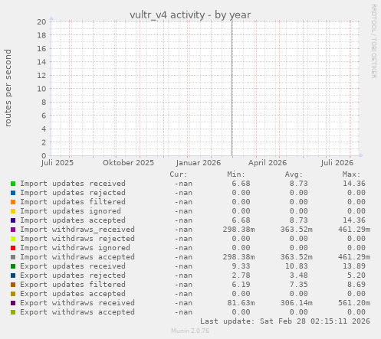Click the 'Import withdraws rejected' legend label
This screenshot has width=381, height=339.
(x=77, y=239)
